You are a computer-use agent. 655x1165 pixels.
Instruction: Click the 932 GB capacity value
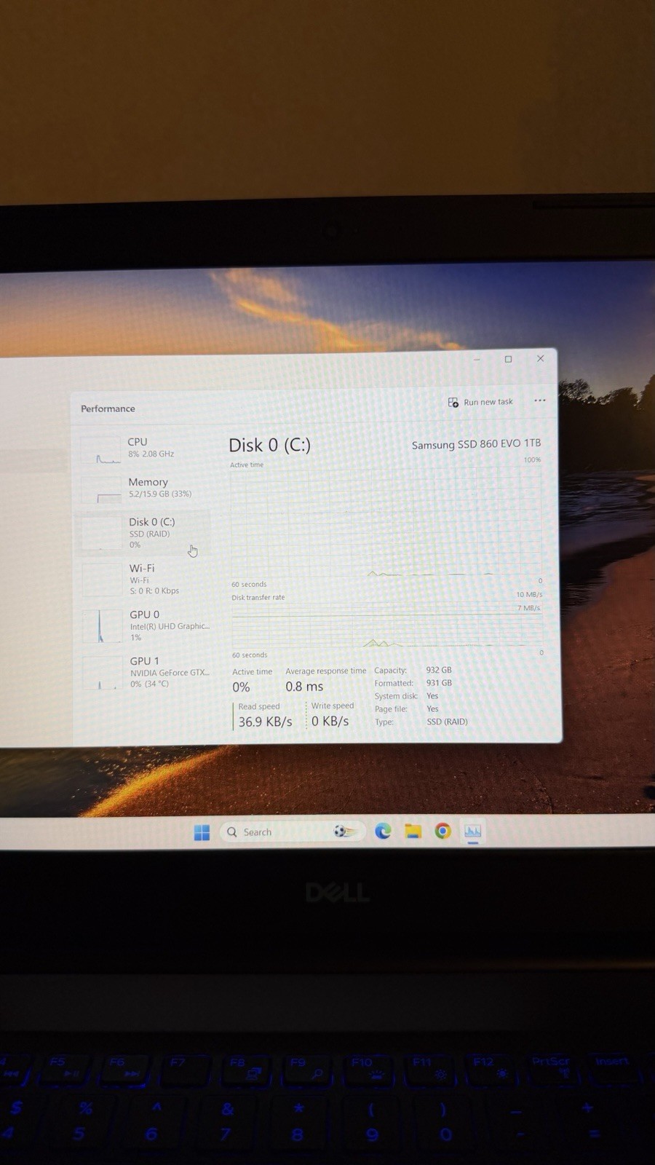pos(439,670)
